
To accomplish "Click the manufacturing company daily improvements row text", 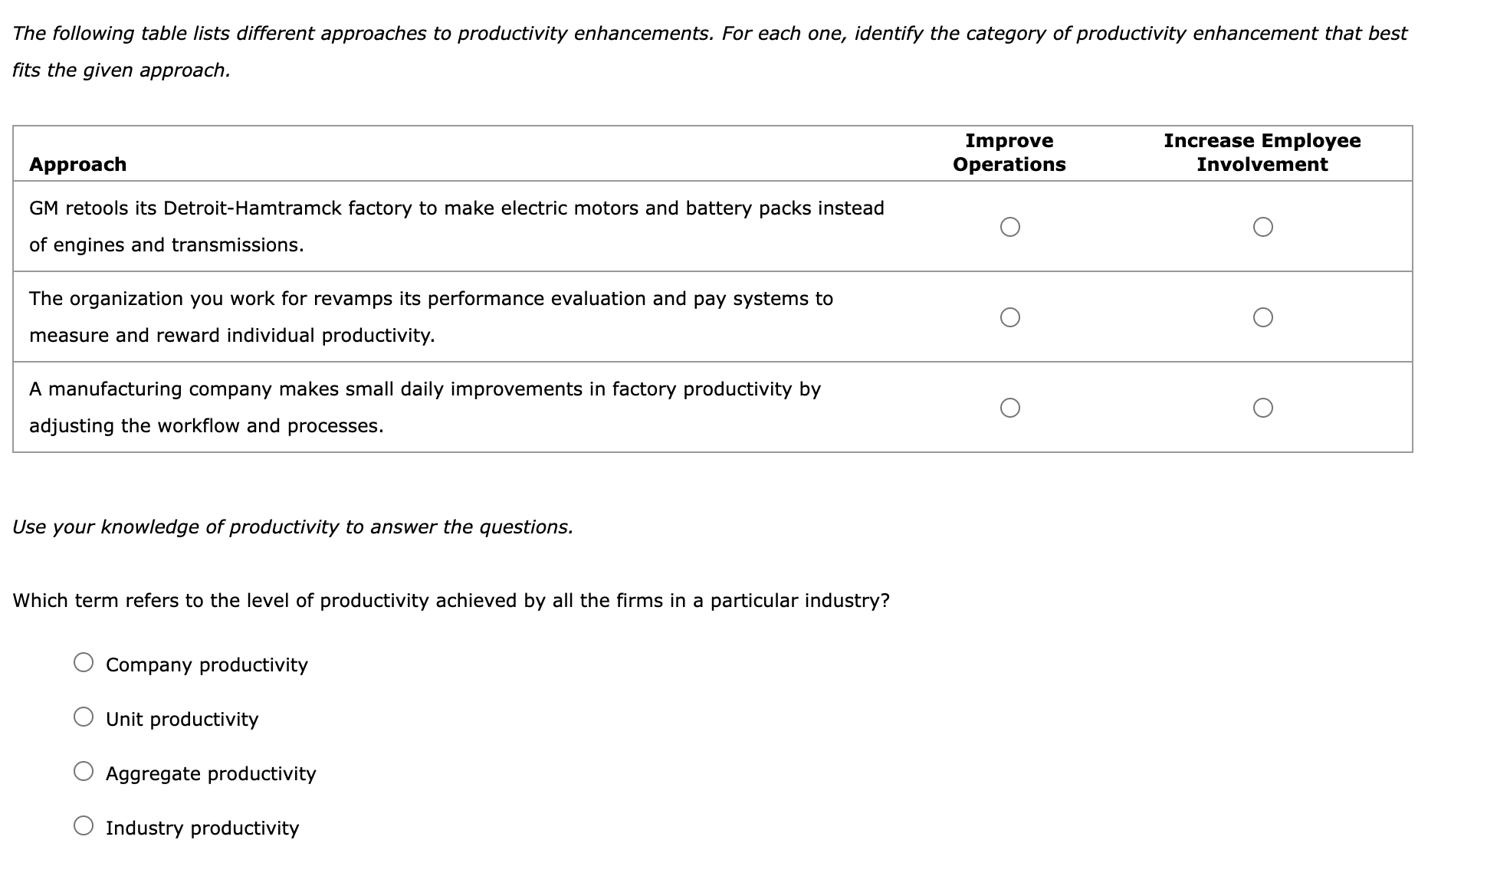I will coord(425,407).
